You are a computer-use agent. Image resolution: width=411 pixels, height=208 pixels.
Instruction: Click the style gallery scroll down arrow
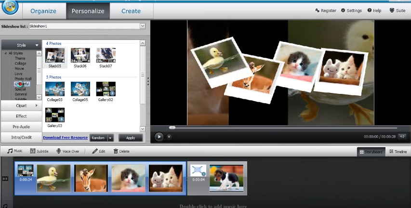coord(143,129)
